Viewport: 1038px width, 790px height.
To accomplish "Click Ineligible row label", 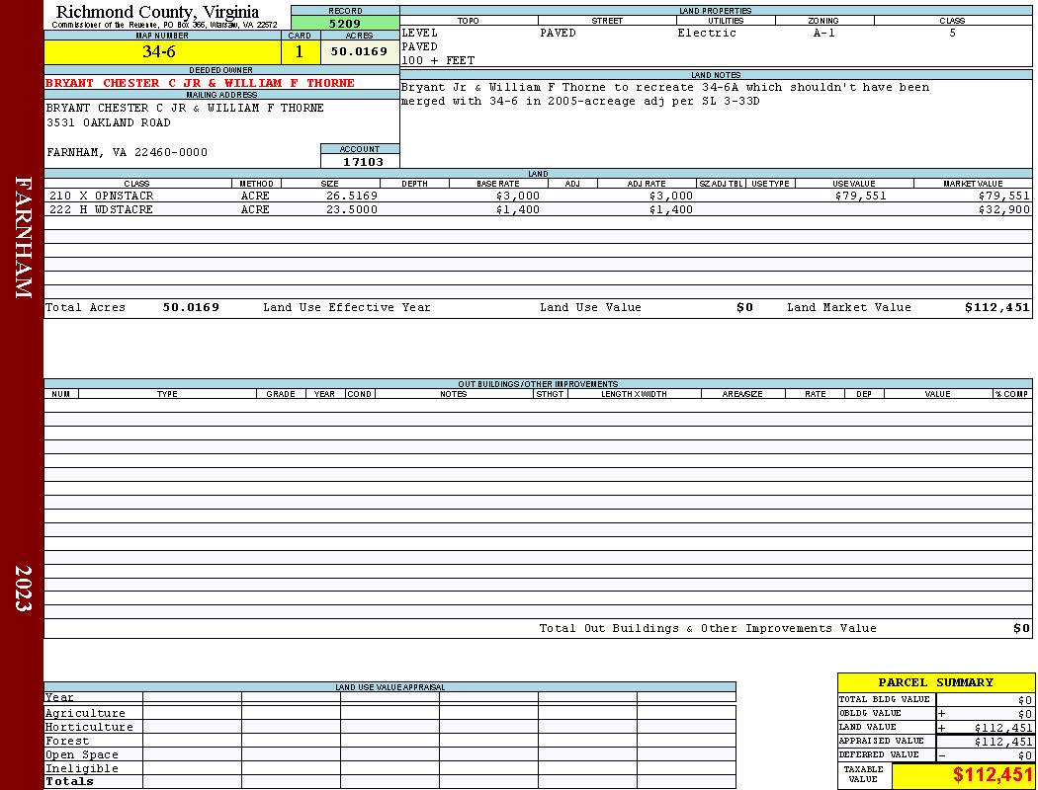I will tap(82, 769).
